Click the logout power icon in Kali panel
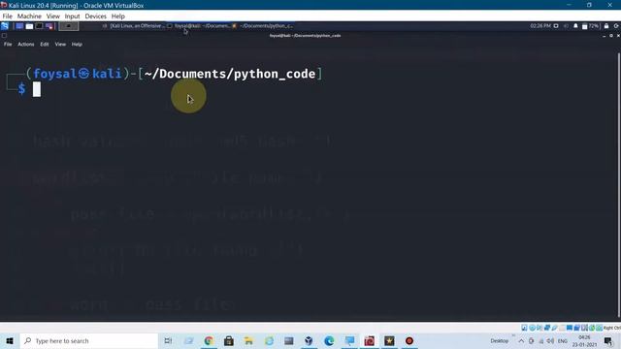 pos(616,26)
